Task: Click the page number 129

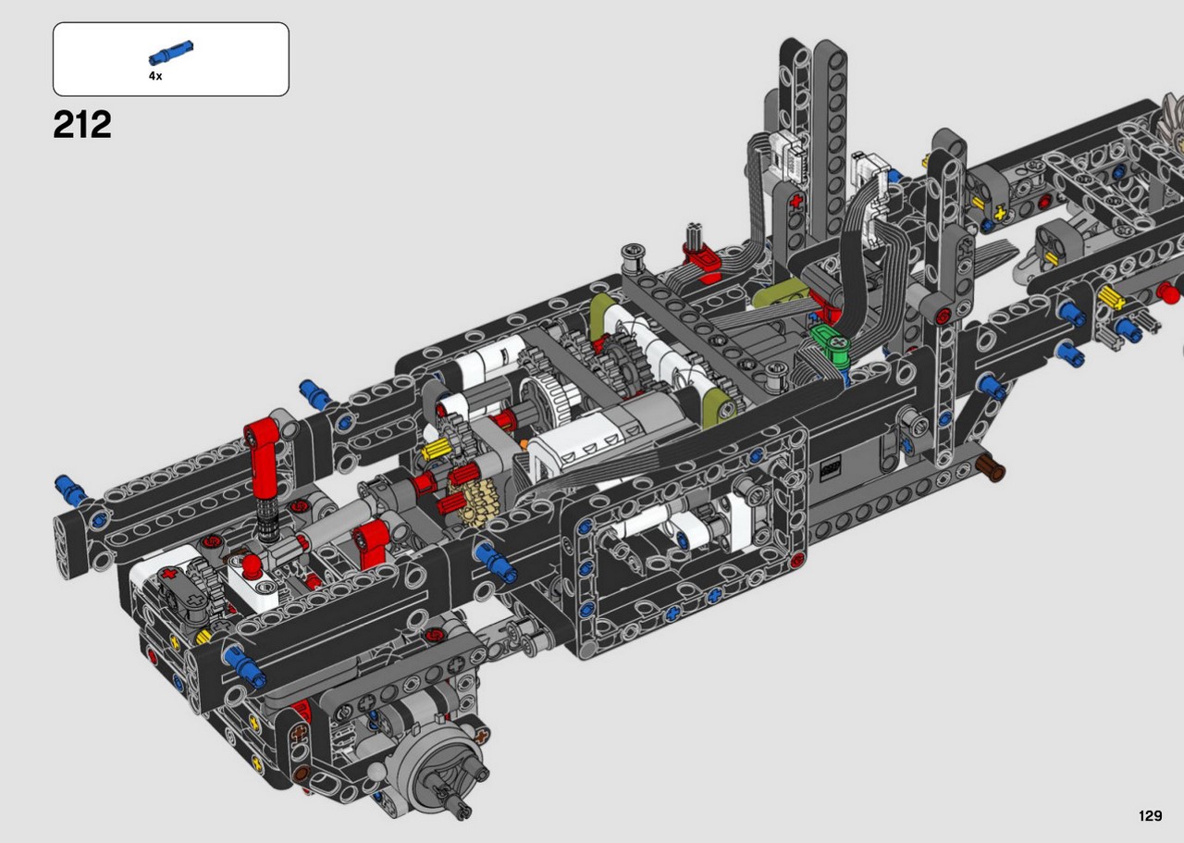Action: (x=1150, y=816)
